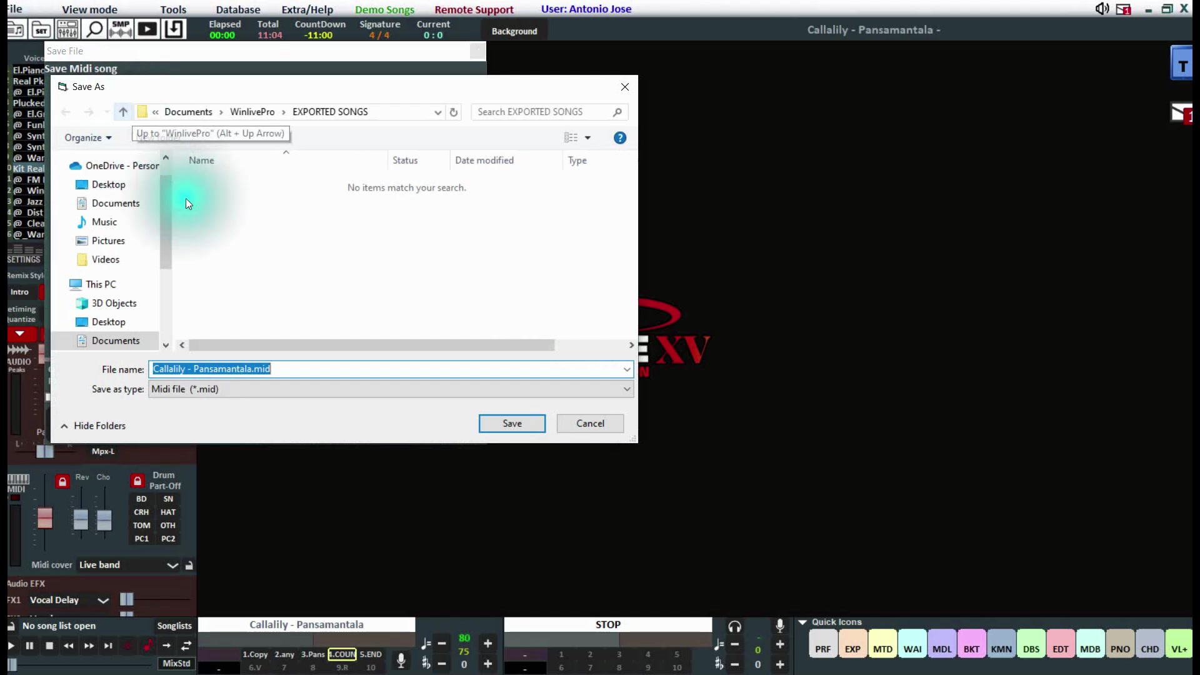The height and width of the screenshot is (675, 1200).
Task: Toggle the lock icon beside Midi cover
Action: (x=189, y=566)
